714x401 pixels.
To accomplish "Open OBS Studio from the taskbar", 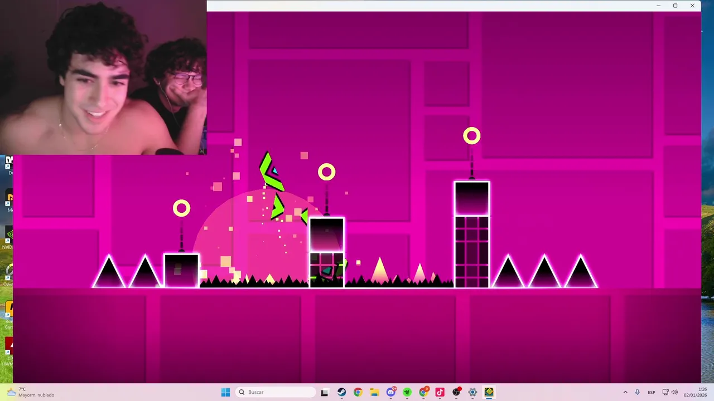I will pyautogui.click(x=457, y=392).
